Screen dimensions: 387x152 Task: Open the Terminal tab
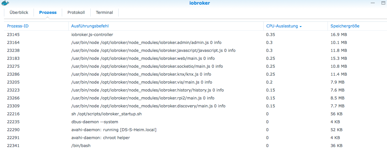pyautogui.click(x=104, y=13)
